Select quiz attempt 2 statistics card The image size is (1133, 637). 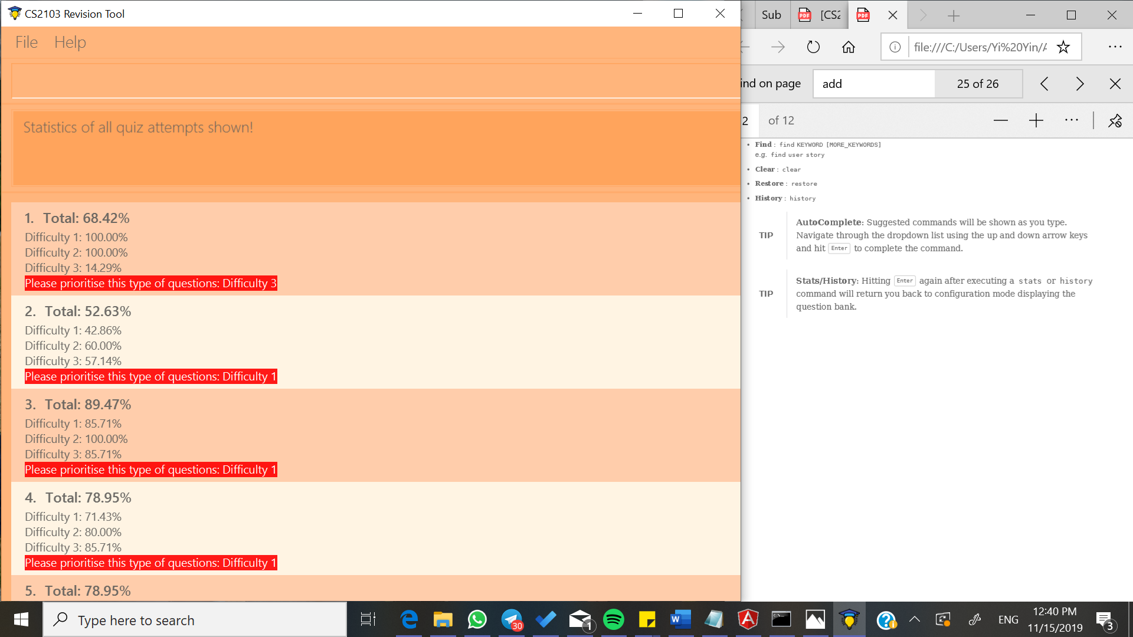pyautogui.click(x=375, y=342)
